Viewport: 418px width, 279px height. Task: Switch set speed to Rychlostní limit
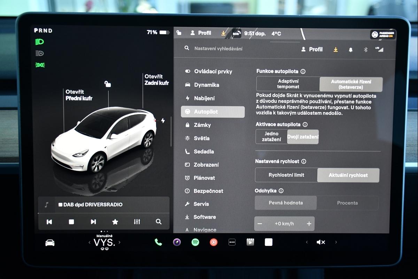(x=286, y=175)
